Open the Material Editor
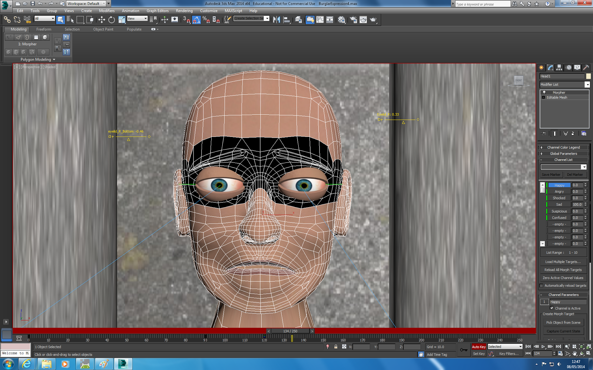Image resolution: width=593 pixels, height=370 pixels. tap(341, 20)
